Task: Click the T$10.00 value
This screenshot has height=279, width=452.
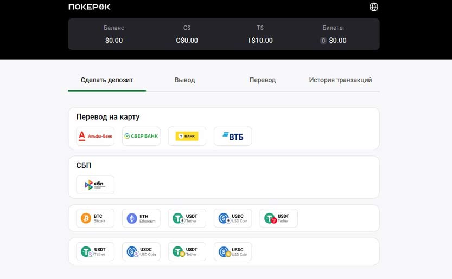Action: tap(260, 40)
